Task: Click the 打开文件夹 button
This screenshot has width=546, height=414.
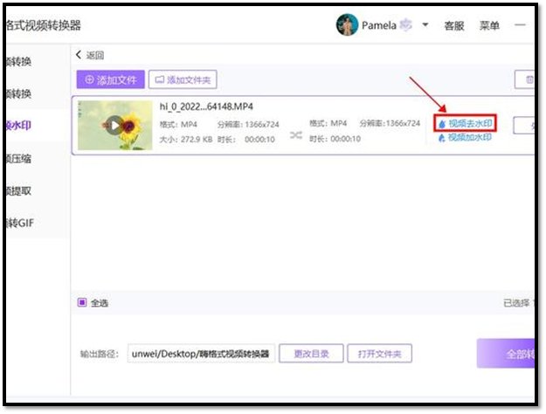Action: point(379,354)
